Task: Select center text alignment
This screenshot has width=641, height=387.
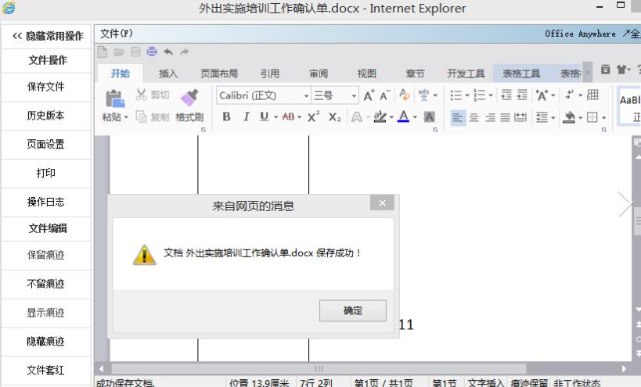Action: tap(474, 117)
